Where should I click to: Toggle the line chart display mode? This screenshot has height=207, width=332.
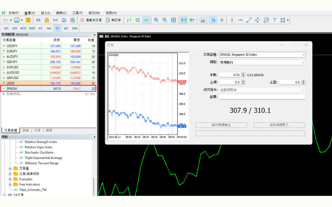pos(146,20)
